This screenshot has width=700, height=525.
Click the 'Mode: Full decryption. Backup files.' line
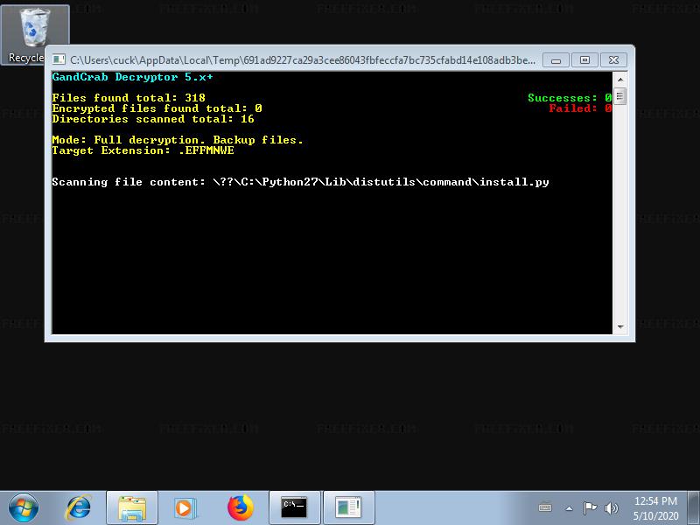(178, 140)
